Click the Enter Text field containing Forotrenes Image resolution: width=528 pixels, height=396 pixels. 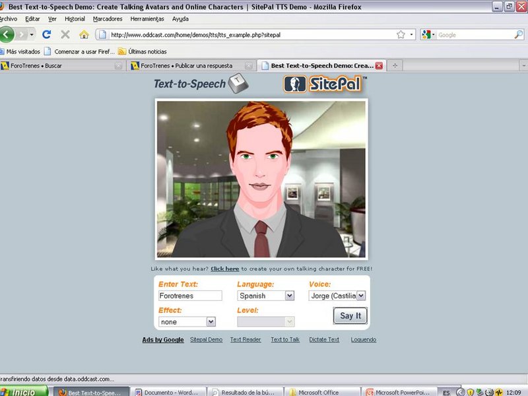click(x=190, y=296)
